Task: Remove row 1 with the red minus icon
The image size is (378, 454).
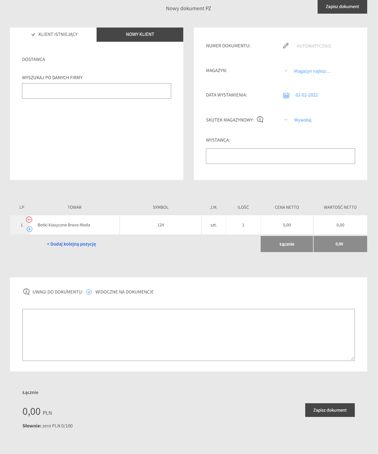Action: [29, 220]
